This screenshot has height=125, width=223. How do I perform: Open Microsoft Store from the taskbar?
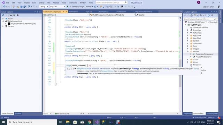75,122
